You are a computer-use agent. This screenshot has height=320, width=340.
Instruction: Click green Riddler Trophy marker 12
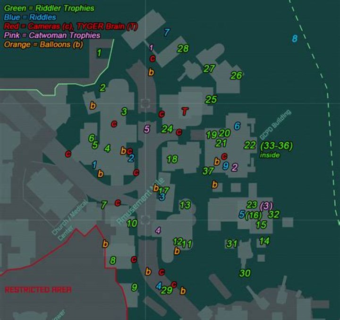tap(178, 242)
